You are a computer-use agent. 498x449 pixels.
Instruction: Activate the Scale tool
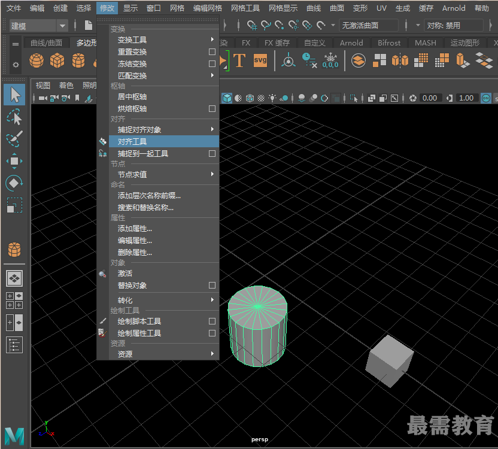[x=14, y=205]
